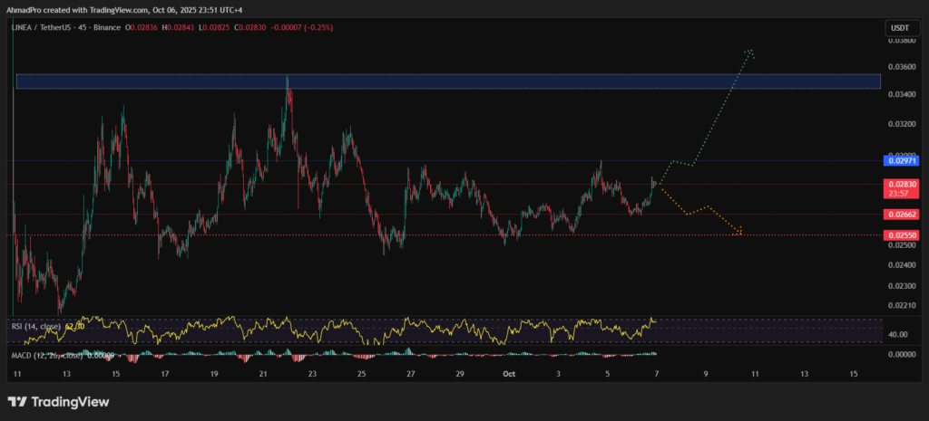Click the orange projection arrowhead tip
Image resolution: width=929 pixels, height=421 pixels.
740,232
